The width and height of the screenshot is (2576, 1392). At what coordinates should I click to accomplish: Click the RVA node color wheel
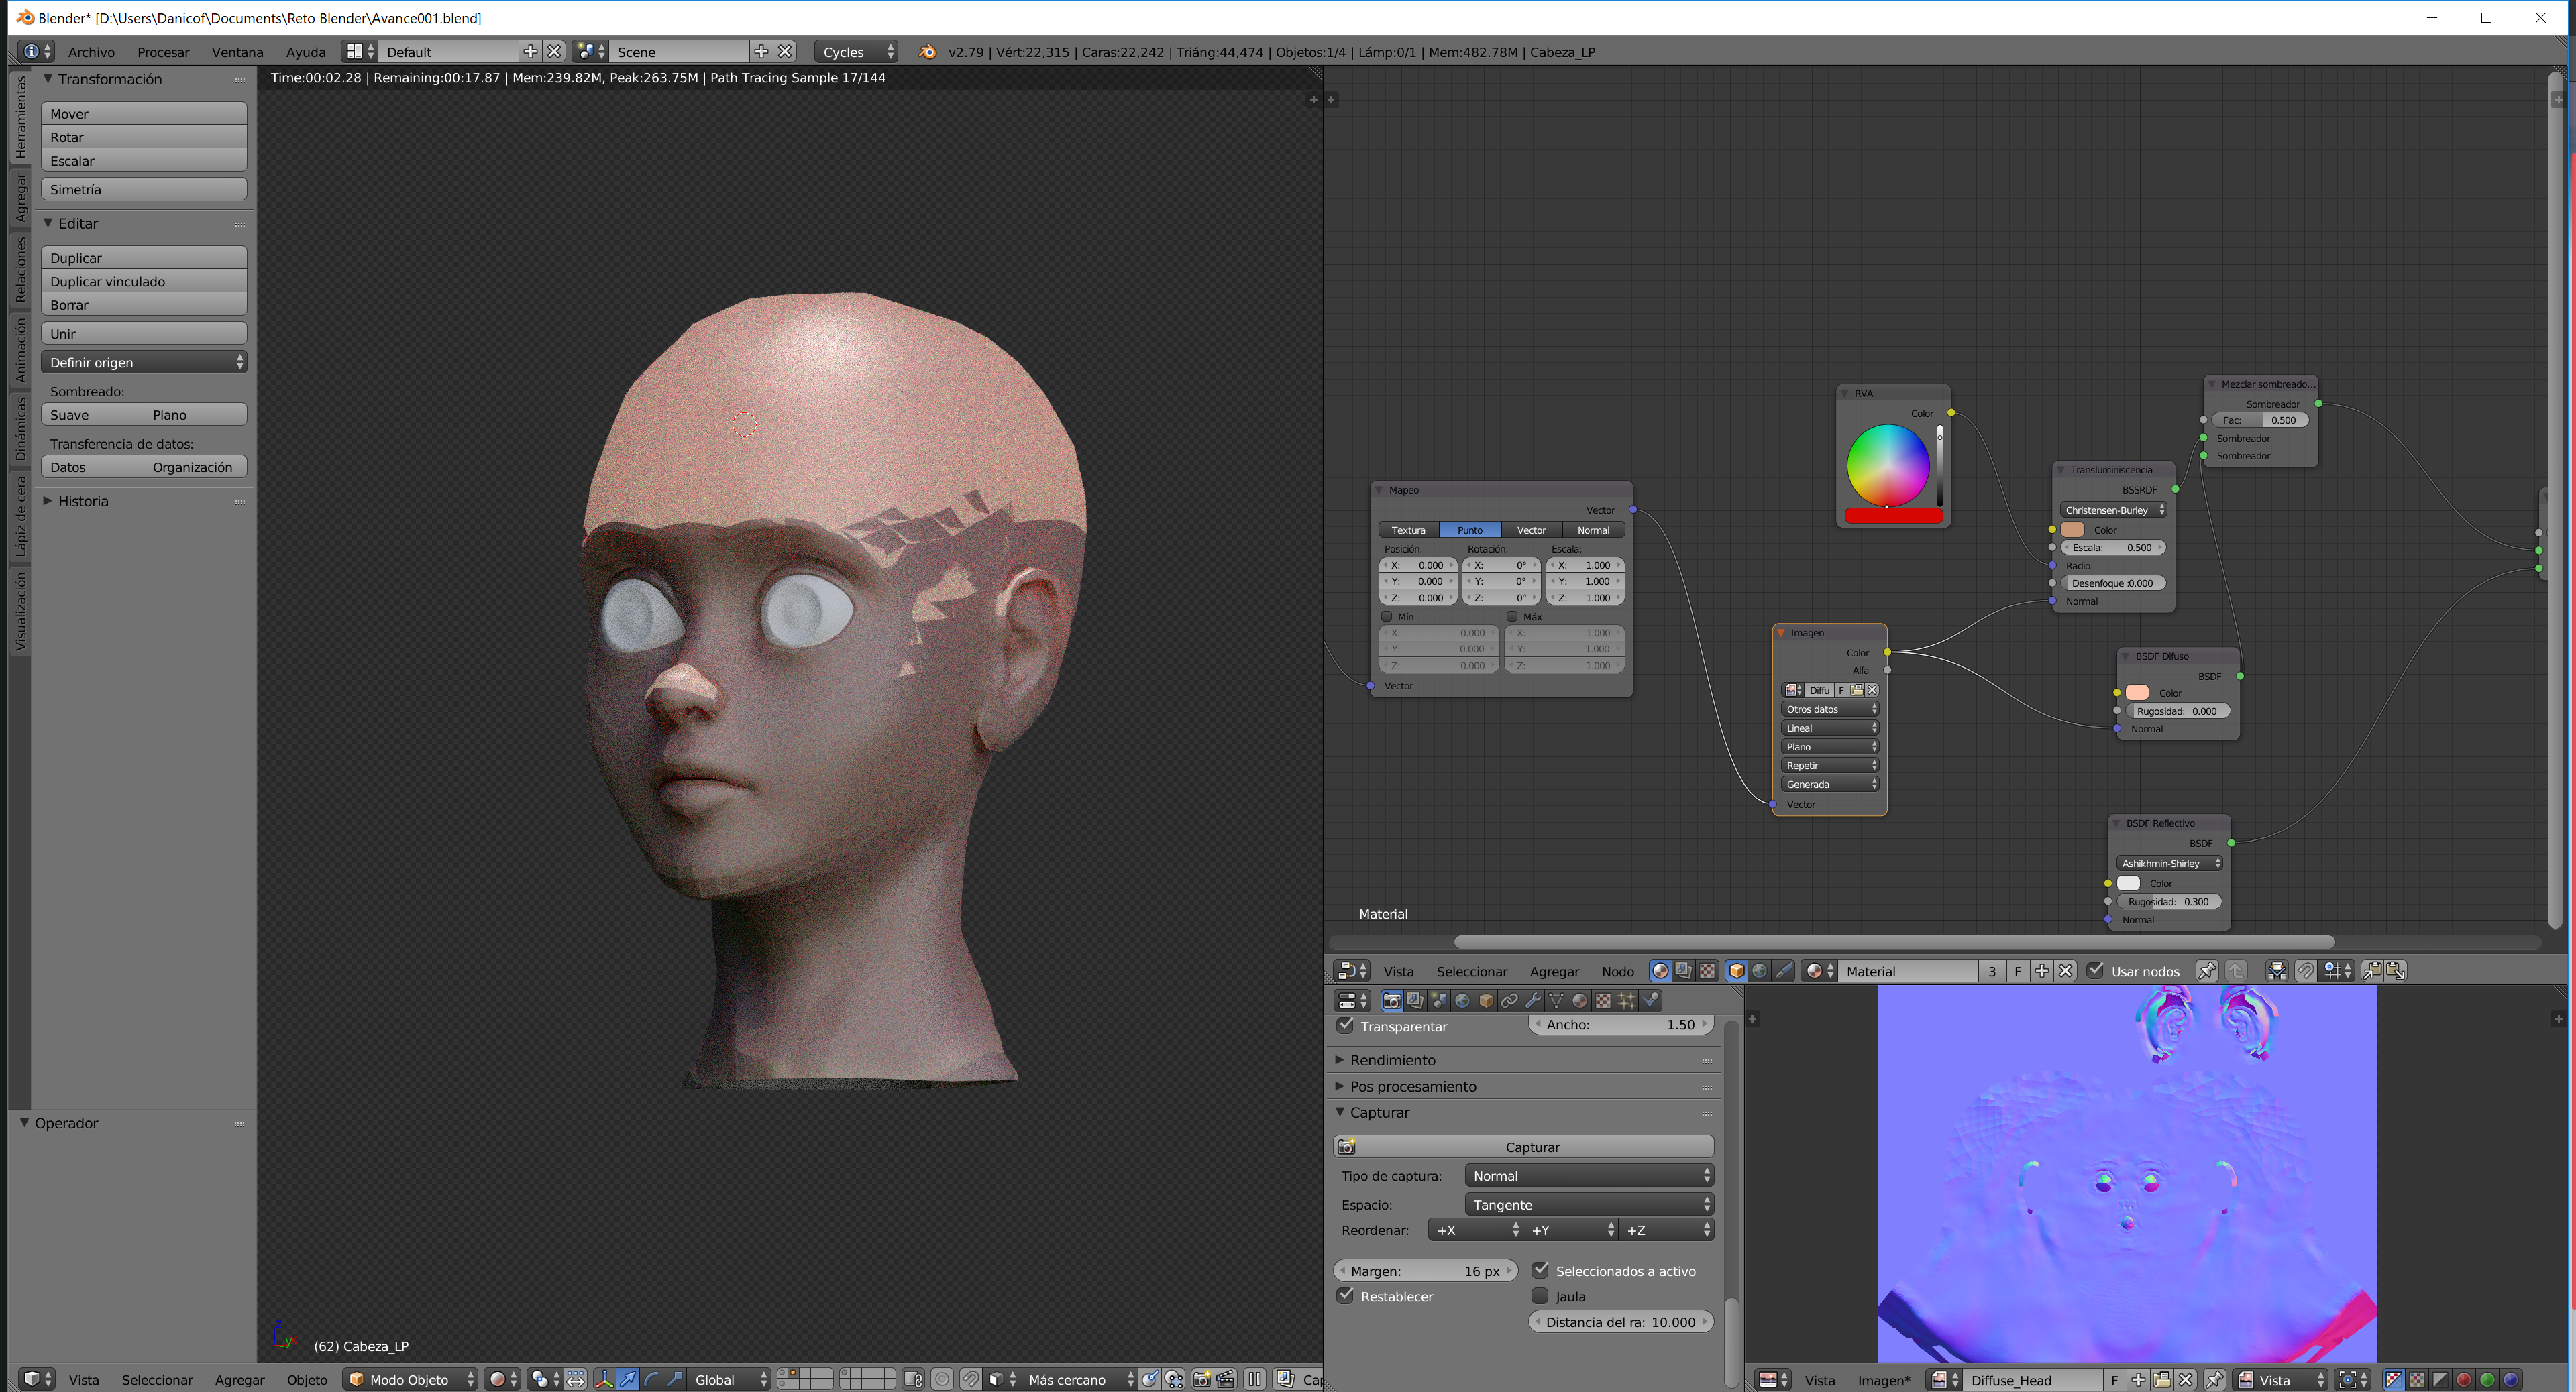point(1888,465)
